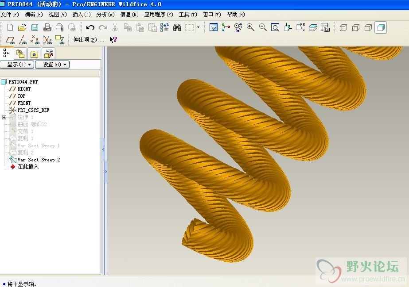Open an existing file with the folder icon
Screen dimensions: 409x287
tap(23, 27)
